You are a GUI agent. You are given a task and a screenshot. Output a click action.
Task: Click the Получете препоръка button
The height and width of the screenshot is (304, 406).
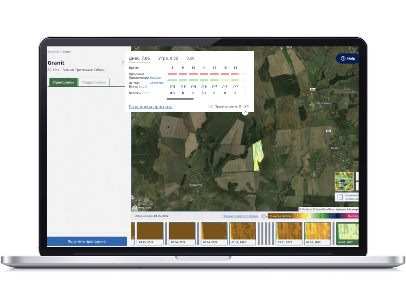[x=86, y=241]
